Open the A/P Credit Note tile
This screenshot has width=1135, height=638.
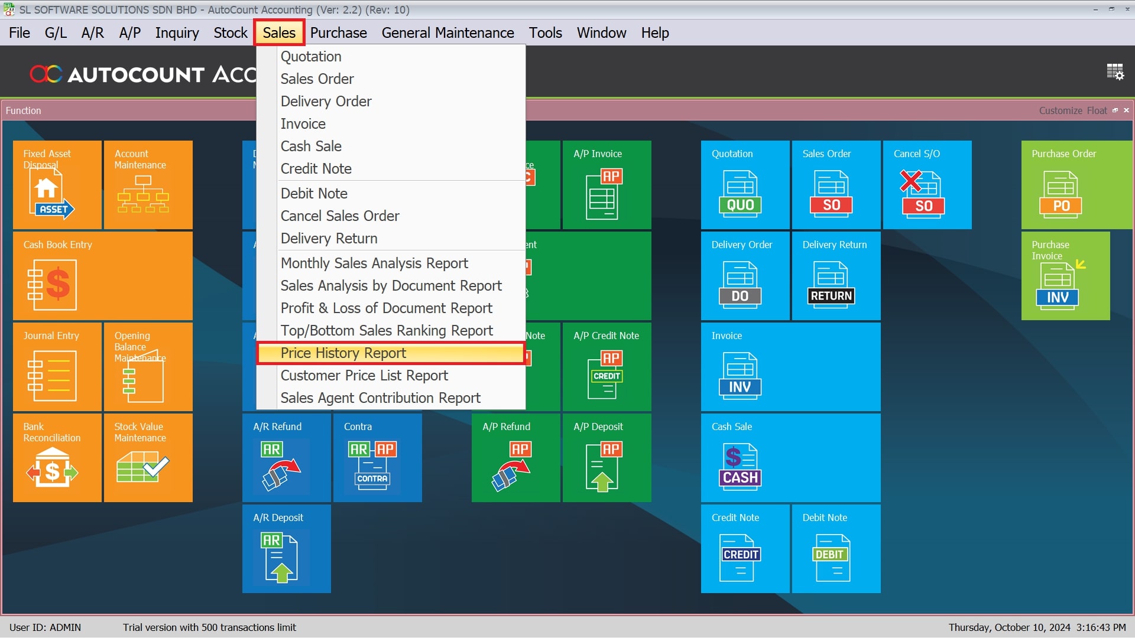coord(607,367)
